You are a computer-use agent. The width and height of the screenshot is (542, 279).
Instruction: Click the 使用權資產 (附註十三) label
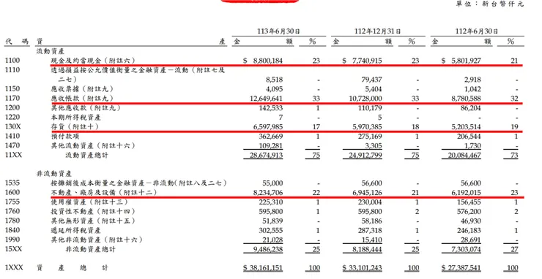coord(89,202)
